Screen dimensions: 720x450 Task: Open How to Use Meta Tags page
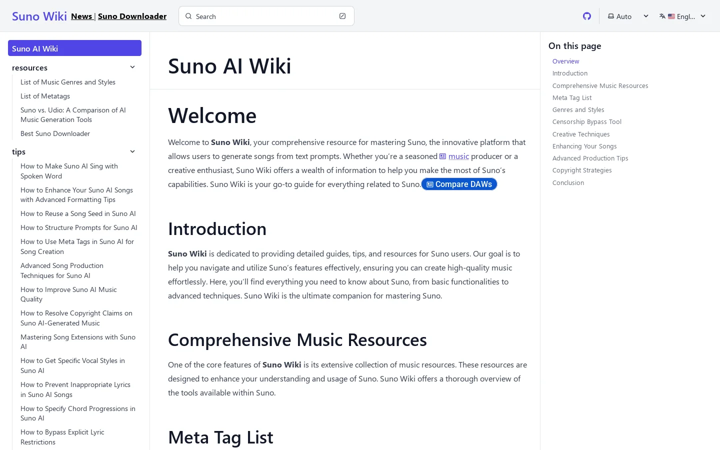77,246
